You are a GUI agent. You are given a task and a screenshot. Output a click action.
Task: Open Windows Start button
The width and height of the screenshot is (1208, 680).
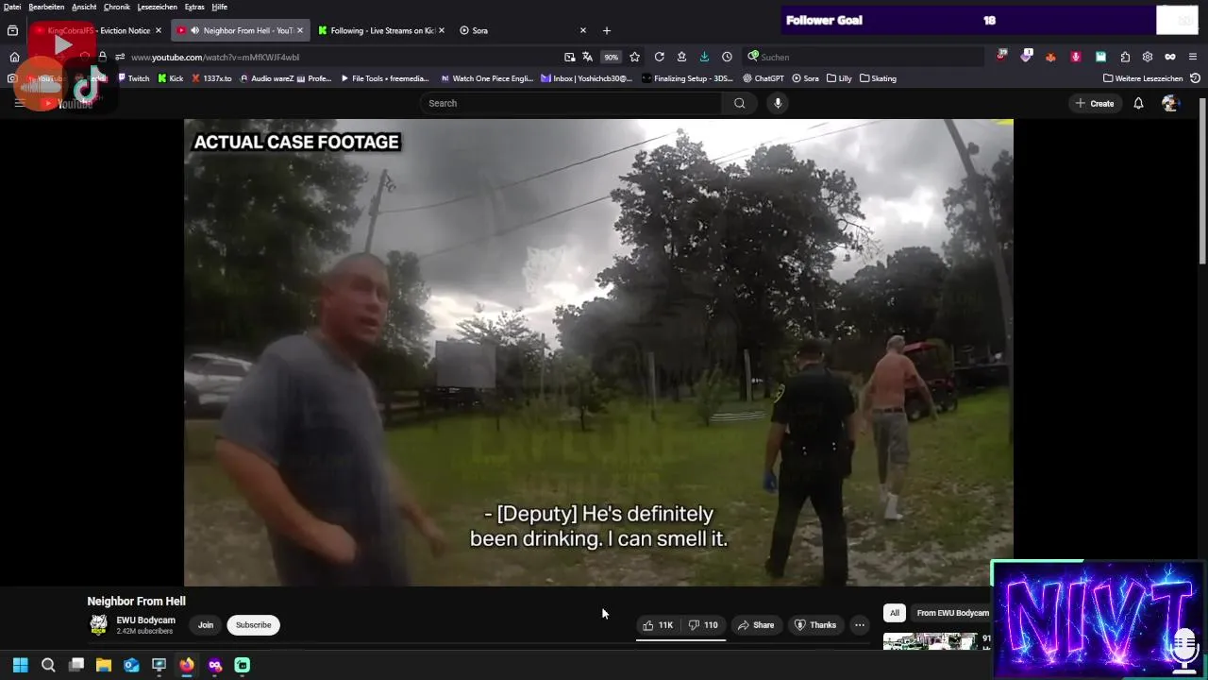[x=20, y=665]
